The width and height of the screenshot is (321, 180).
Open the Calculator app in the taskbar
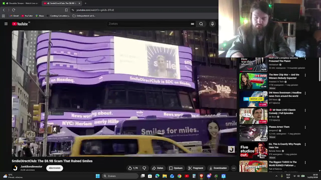click(x=194, y=176)
